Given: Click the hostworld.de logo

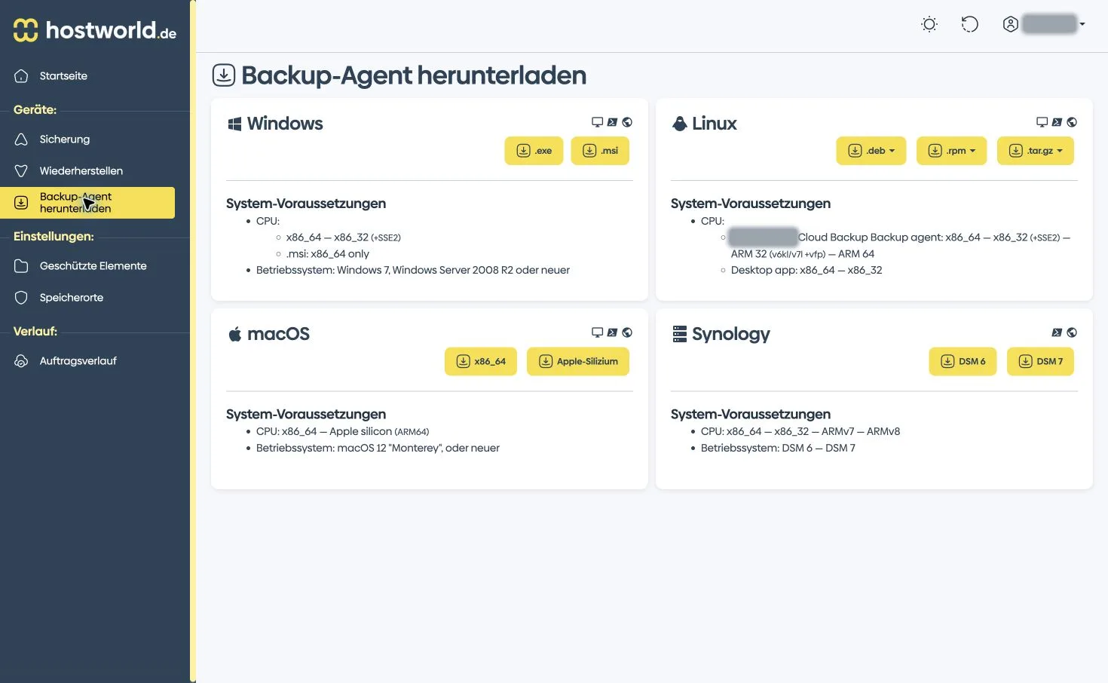Looking at the screenshot, I should pos(95,30).
